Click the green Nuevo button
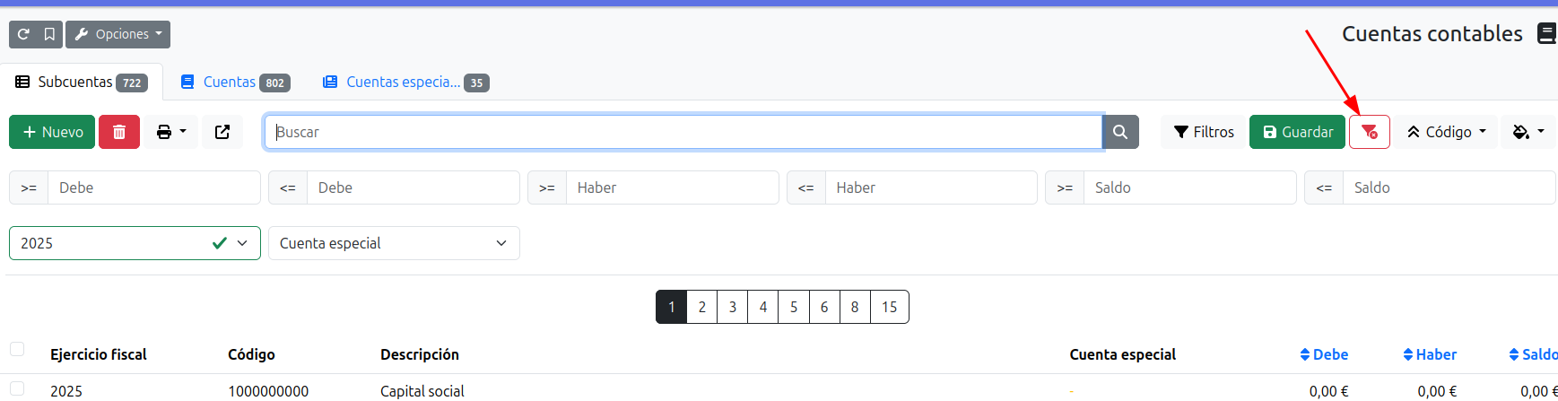Image resolution: width=1558 pixels, height=401 pixels. pyautogui.click(x=52, y=132)
